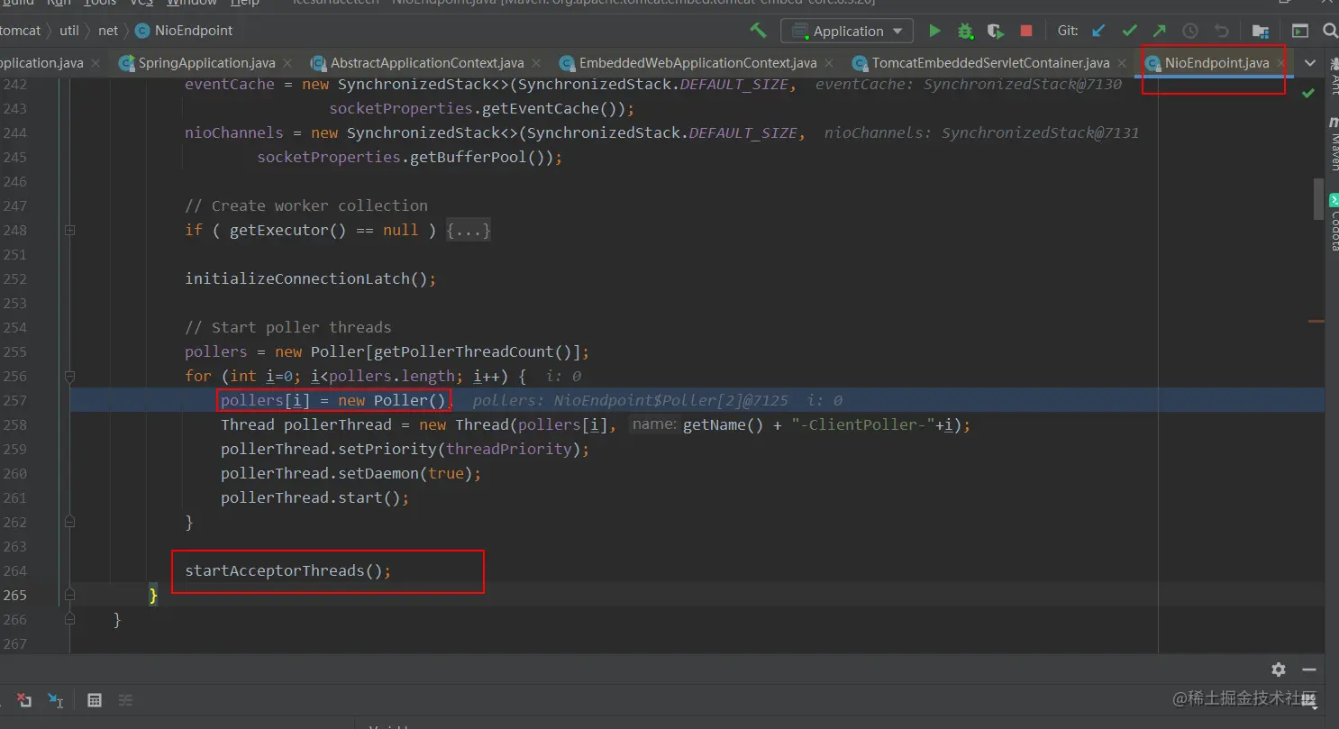This screenshot has height=729, width=1339.
Task: Push commits with the green Git up-right arrow
Action: (x=1160, y=31)
